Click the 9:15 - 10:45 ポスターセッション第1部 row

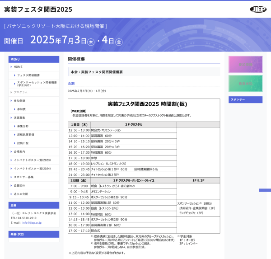(x=122, y=197)
